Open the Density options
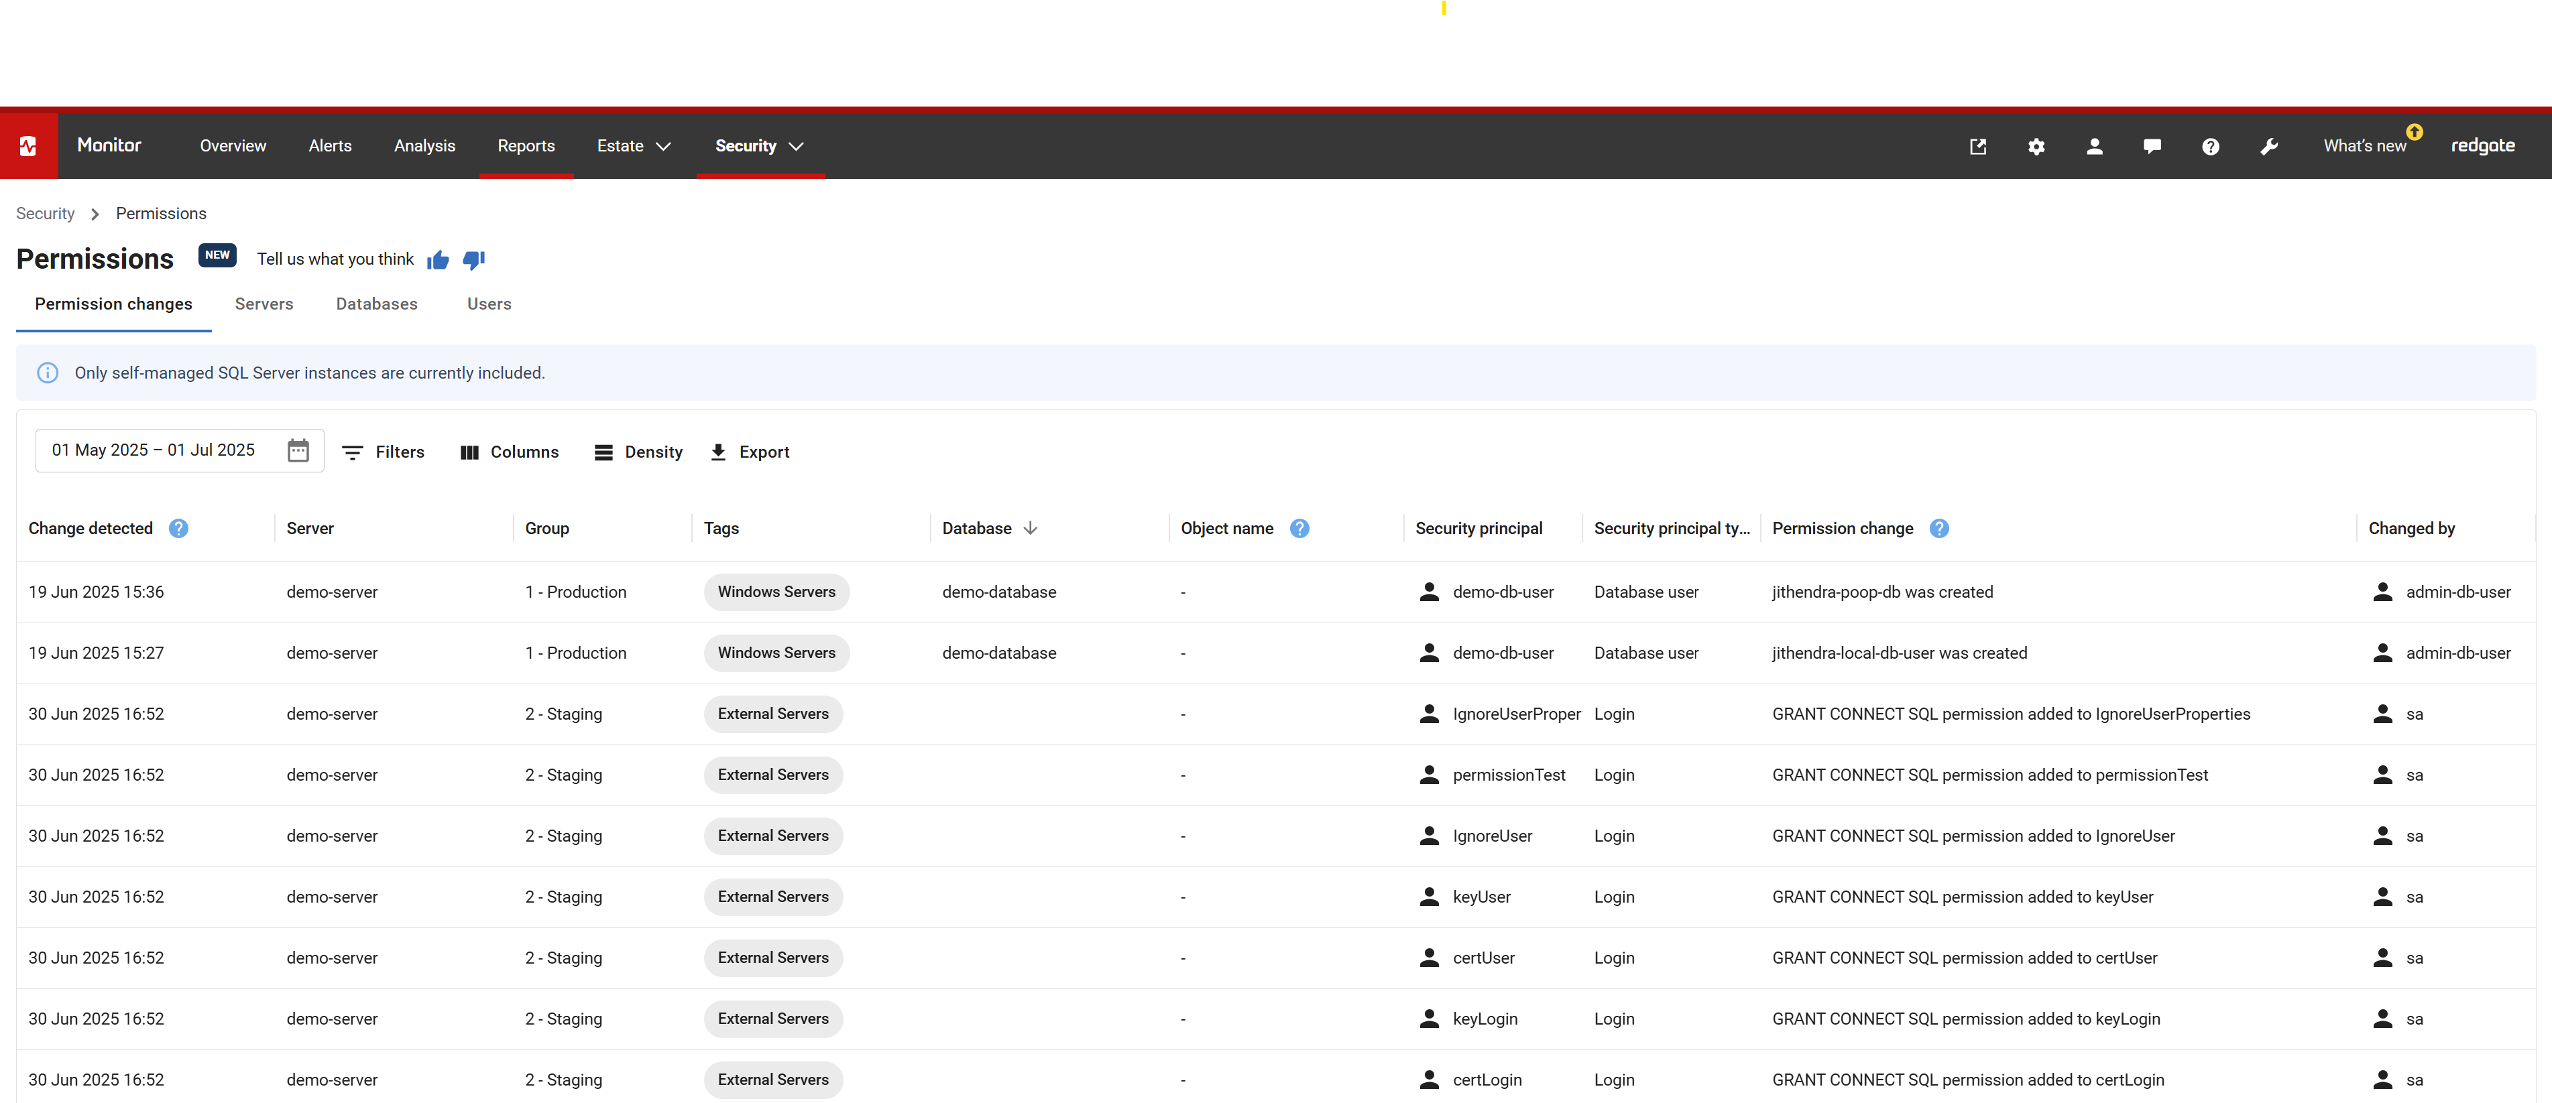Screen dimensions: 2552x1103 (x=638, y=452)
